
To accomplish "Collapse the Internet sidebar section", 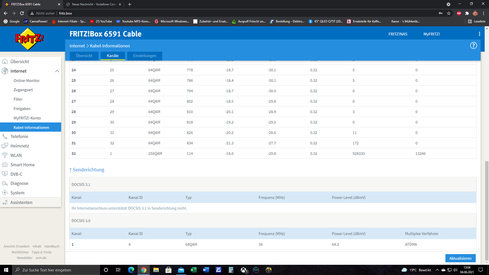I will point(57,71).
